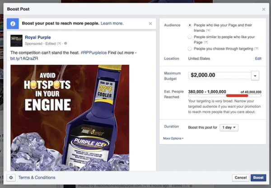Click the Cancel button

click(x=241, y=178)
